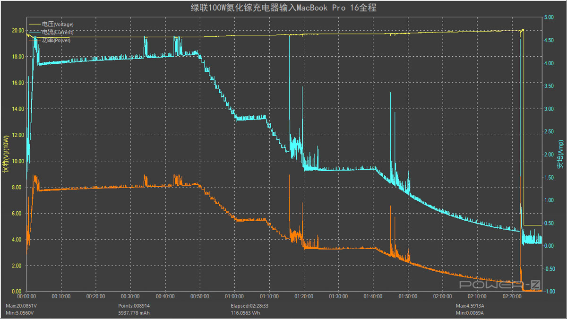Viewport: 567px width, 319px height.
Task: Click the Min:5.0560V voltage readout
Action: point(21,313)
